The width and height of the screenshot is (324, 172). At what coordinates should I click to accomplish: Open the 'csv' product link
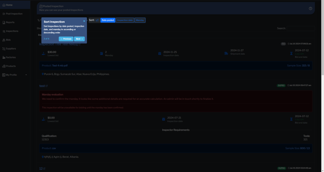(54, 148)
